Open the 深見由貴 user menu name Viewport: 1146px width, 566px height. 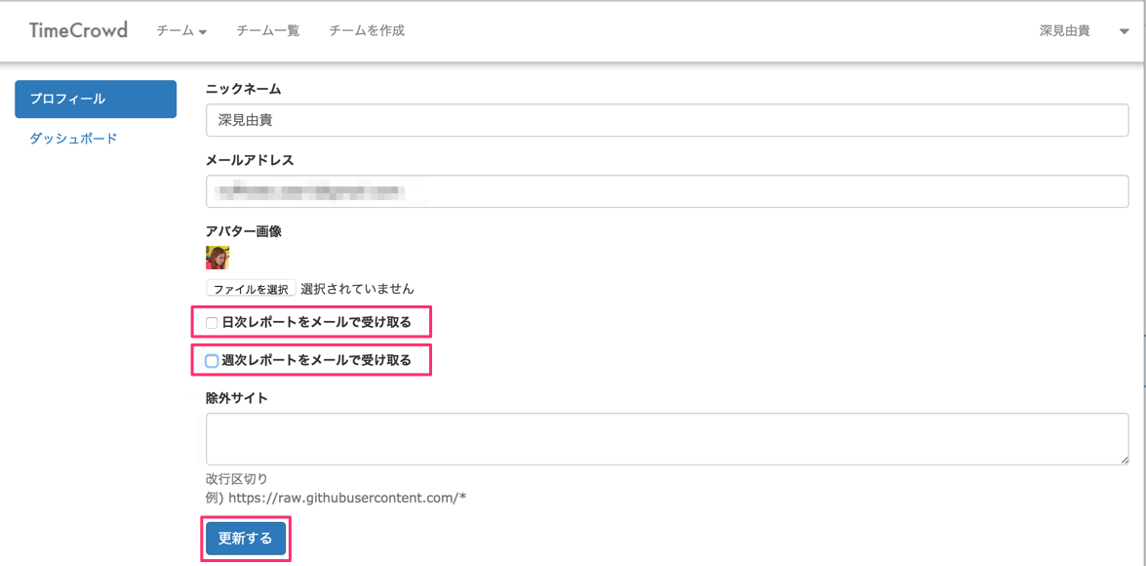1064,31
